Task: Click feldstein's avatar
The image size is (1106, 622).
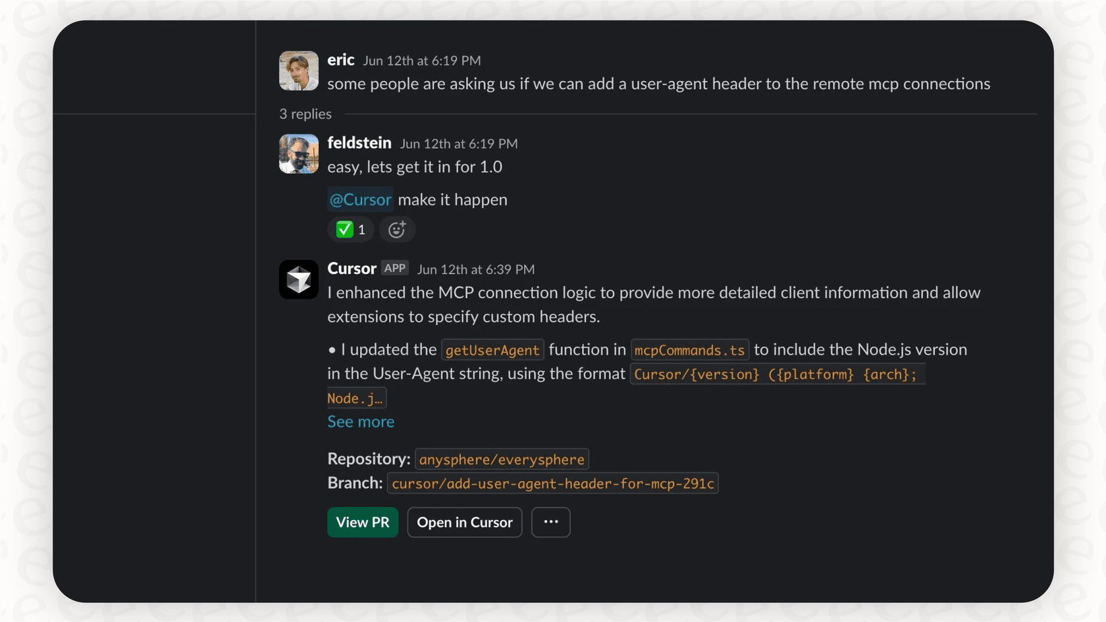Action: click(298, 153)
